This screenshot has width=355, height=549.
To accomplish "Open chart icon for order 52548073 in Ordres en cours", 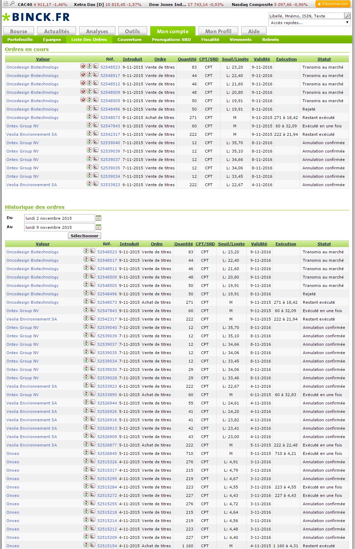I will [x=96, y=117].
